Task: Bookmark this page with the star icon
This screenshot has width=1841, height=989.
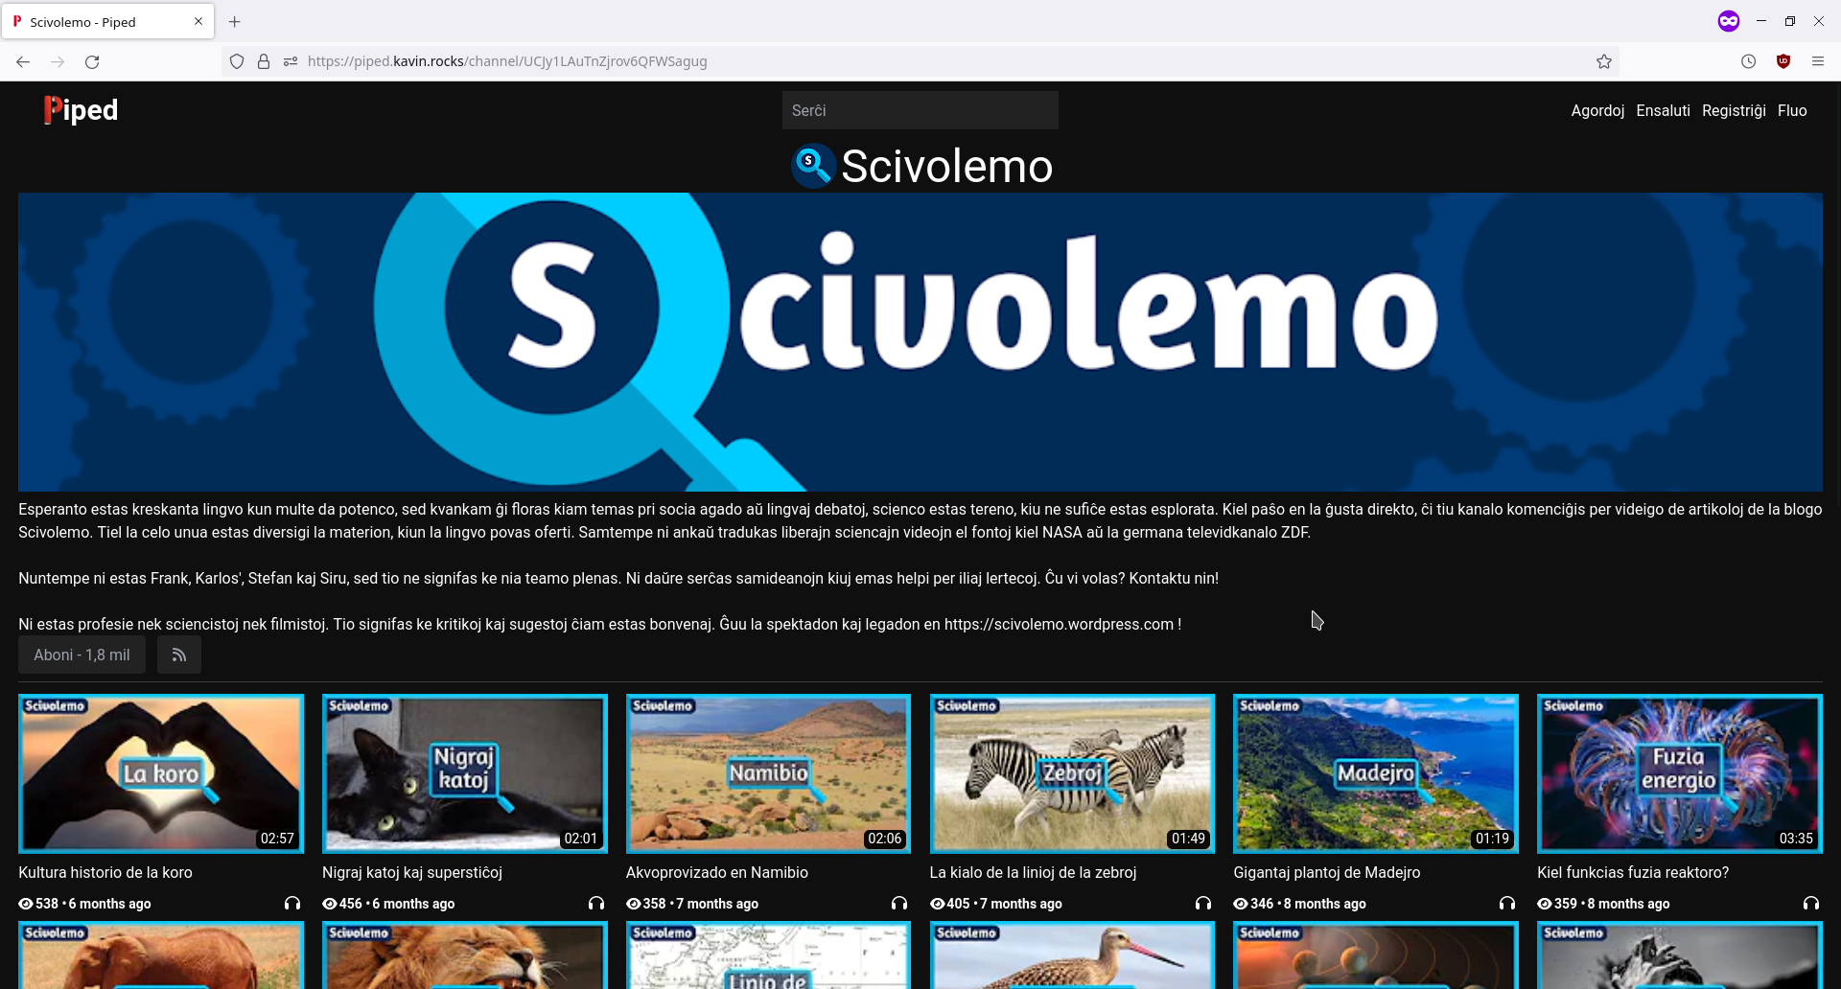Action: coord(1604,61)
